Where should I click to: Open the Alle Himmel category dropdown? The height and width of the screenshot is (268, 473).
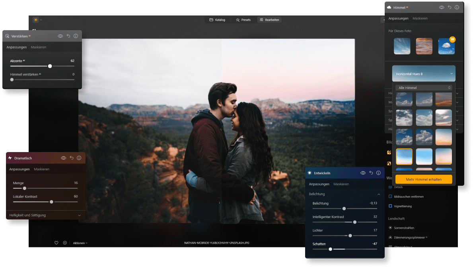[423, 88]
